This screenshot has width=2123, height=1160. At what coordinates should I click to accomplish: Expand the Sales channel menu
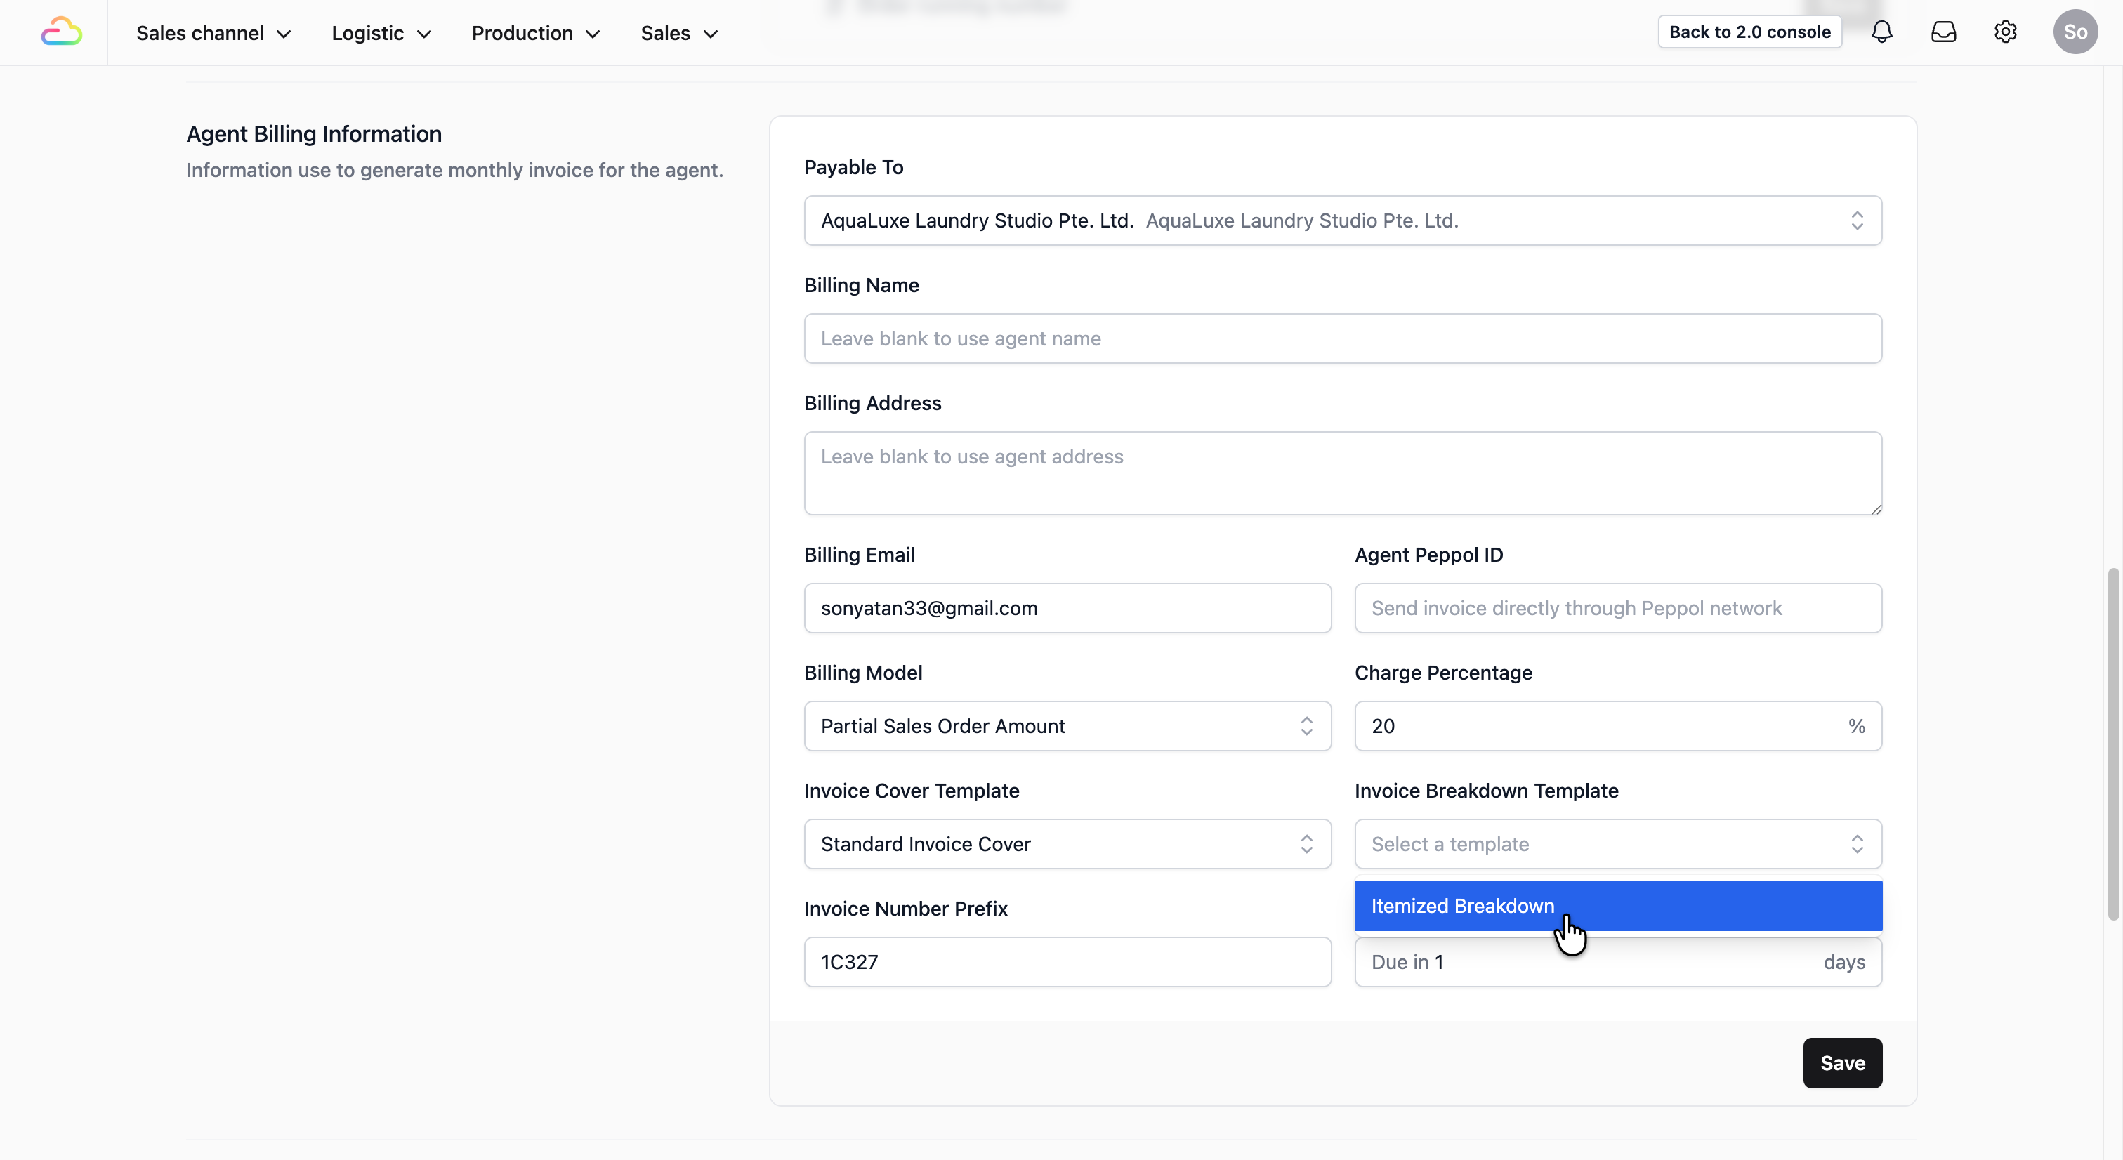point(213,33)
